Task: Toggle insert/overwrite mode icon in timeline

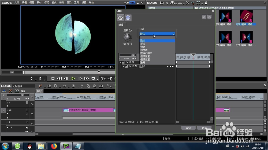Action: pyautogui.click(x=4, y=91)
